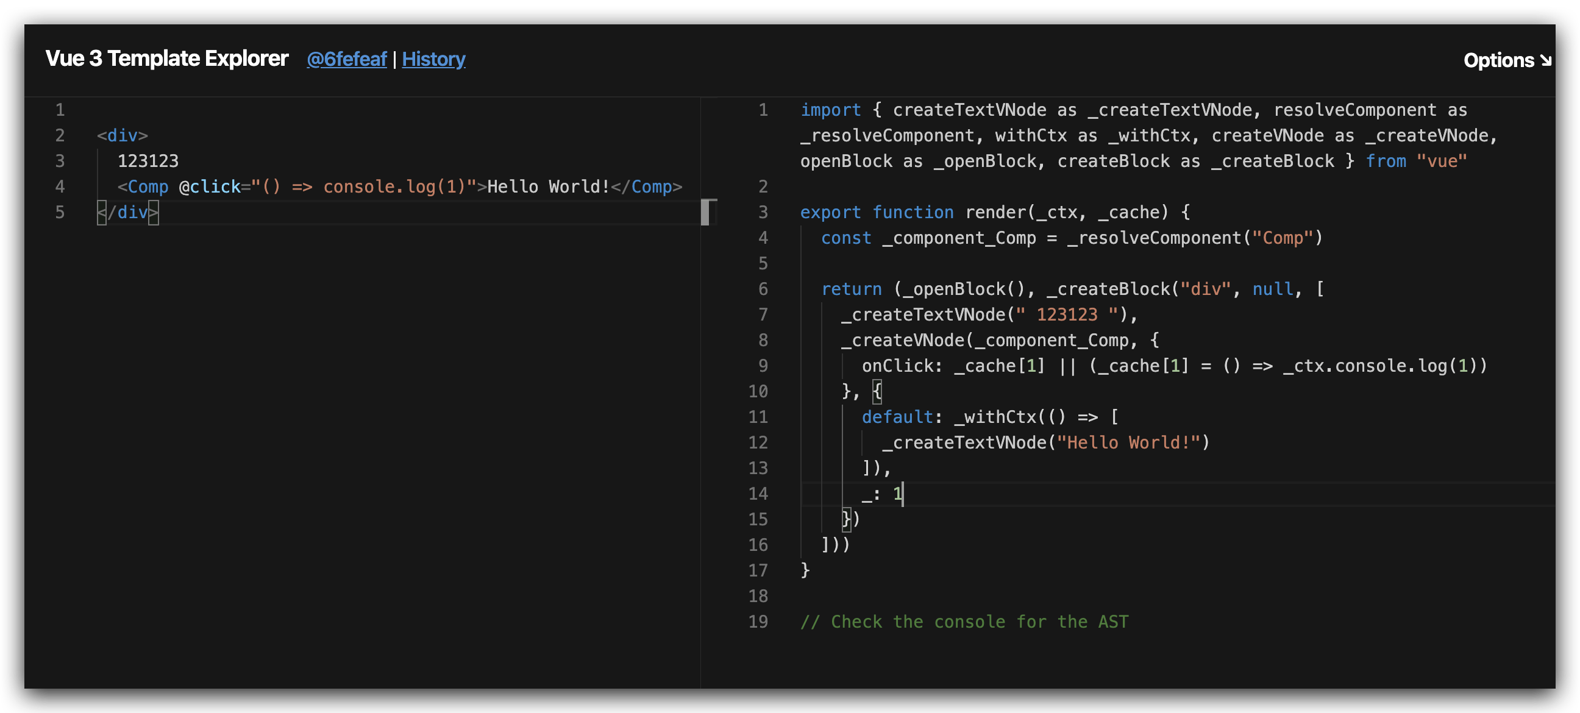The image size is (1580, 713).
Task: Open the @6fefeaf commit link
Action: click(347, 59)
